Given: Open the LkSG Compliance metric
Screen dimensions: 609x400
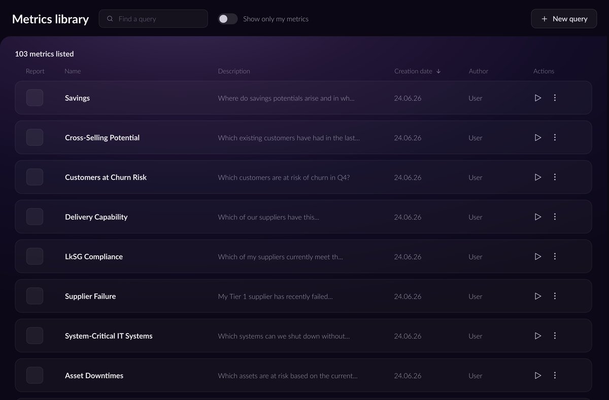Looking at the screenshot, I should [x=94, y=257].
